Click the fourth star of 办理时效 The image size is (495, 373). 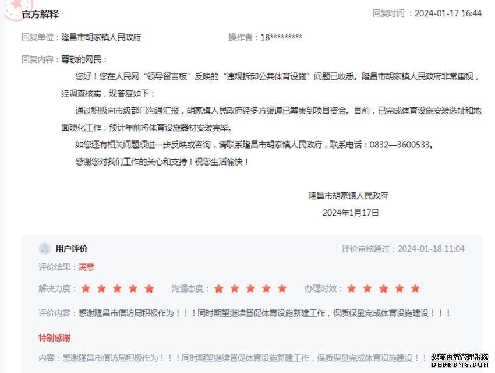point(399,288)
